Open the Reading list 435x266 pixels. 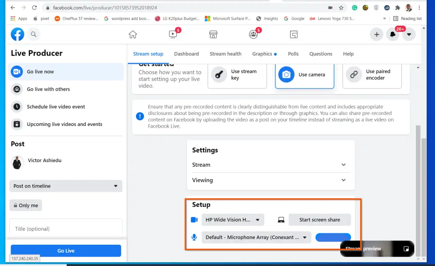(x=407, y=19)
